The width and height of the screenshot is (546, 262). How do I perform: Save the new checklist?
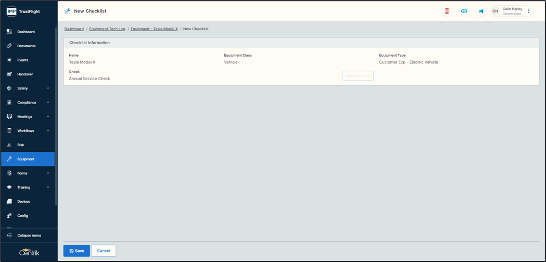point(77,251)
